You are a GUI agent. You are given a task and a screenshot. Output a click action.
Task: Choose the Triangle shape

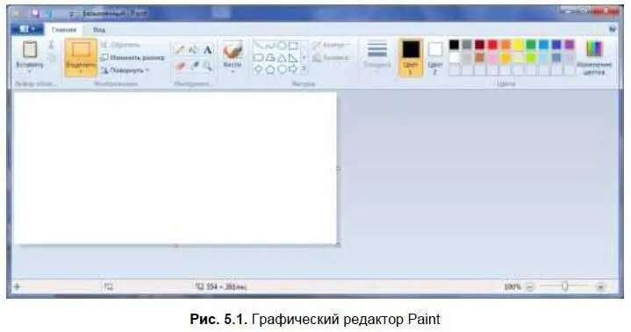[282, 58]
